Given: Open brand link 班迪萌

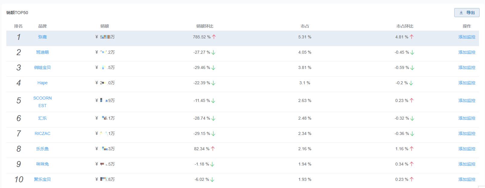Looking at the screenshot, I should point(42,52).
